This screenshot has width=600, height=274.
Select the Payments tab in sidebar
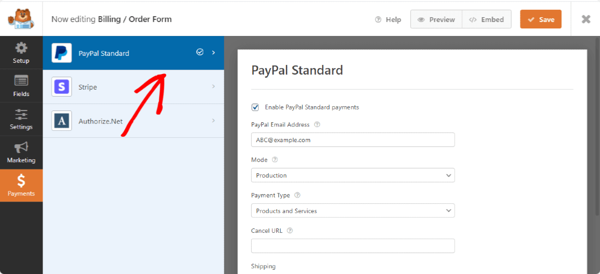click(x=21, y=186)
